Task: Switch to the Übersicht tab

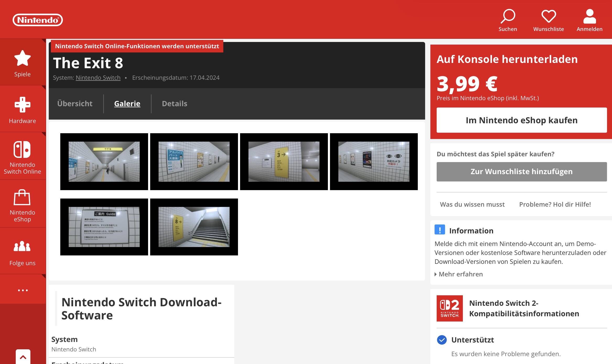Action: (x=75, y=104)
